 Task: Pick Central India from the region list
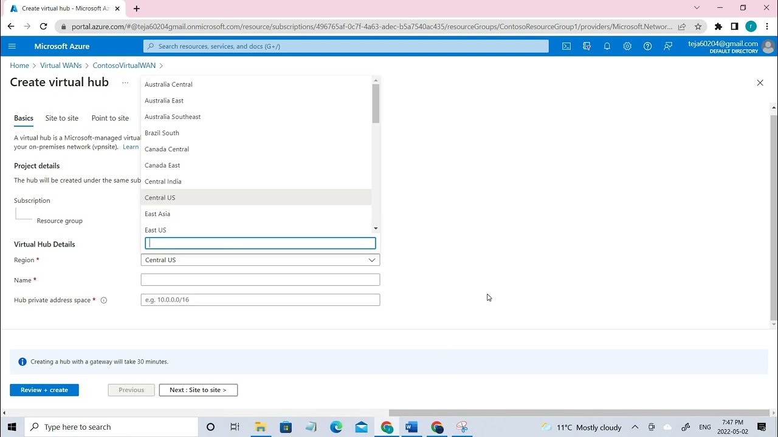pos(256,181)
